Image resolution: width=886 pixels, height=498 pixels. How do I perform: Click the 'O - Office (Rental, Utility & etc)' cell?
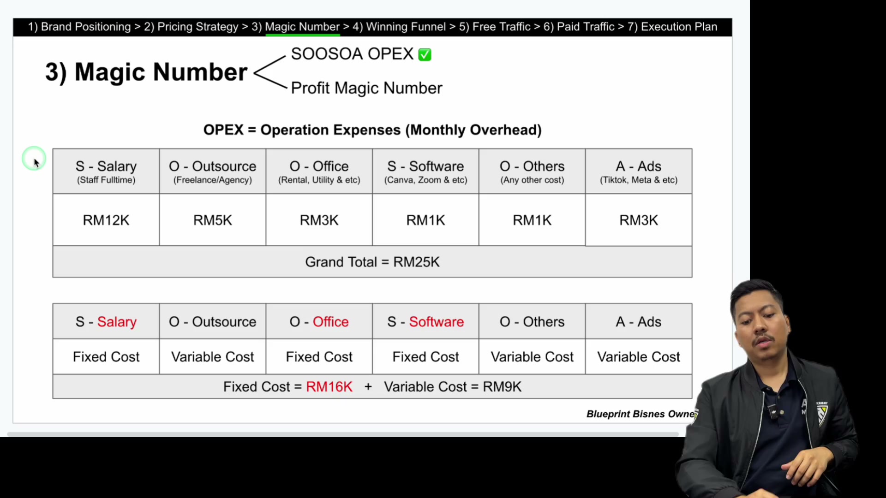tap(319, 172)
